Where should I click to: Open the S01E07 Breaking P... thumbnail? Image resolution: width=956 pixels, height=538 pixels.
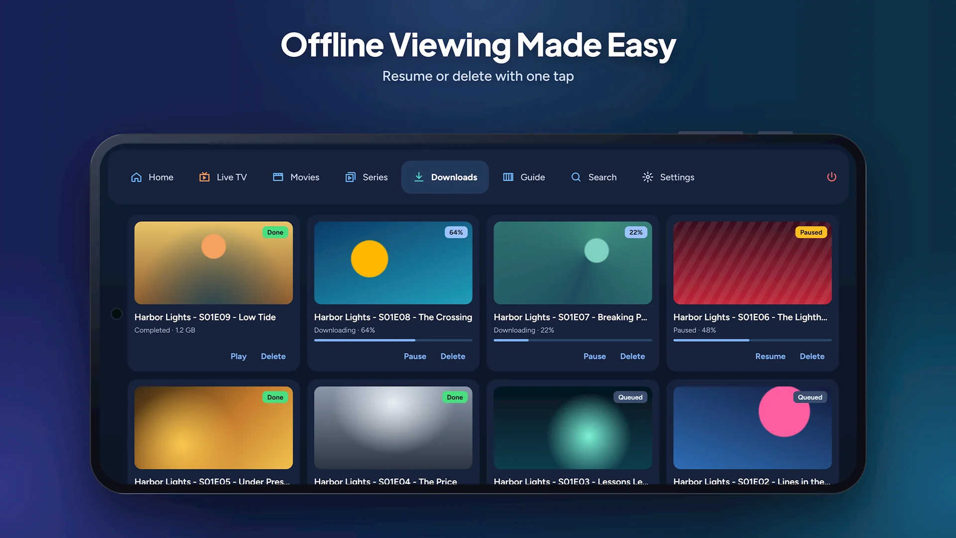pos(573,263)
